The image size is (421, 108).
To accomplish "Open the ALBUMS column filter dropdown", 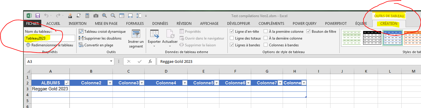I will [67, 83].
